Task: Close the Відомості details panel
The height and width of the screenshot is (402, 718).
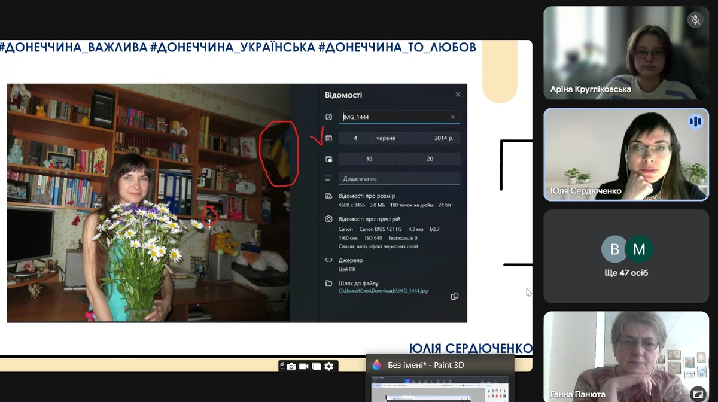Action: coord(458,95)
